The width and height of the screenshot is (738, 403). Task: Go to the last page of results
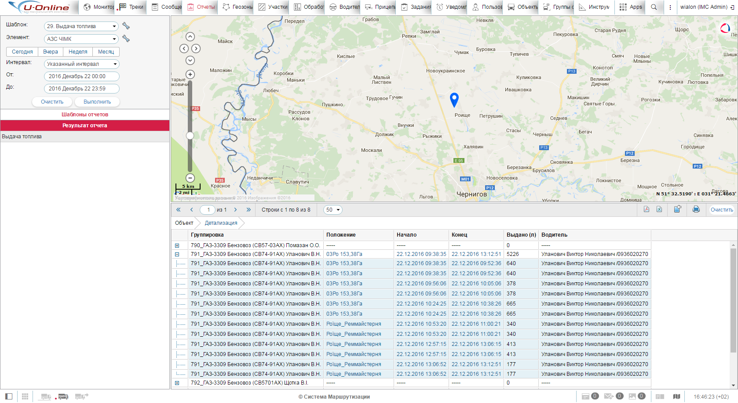coord(248,210)
